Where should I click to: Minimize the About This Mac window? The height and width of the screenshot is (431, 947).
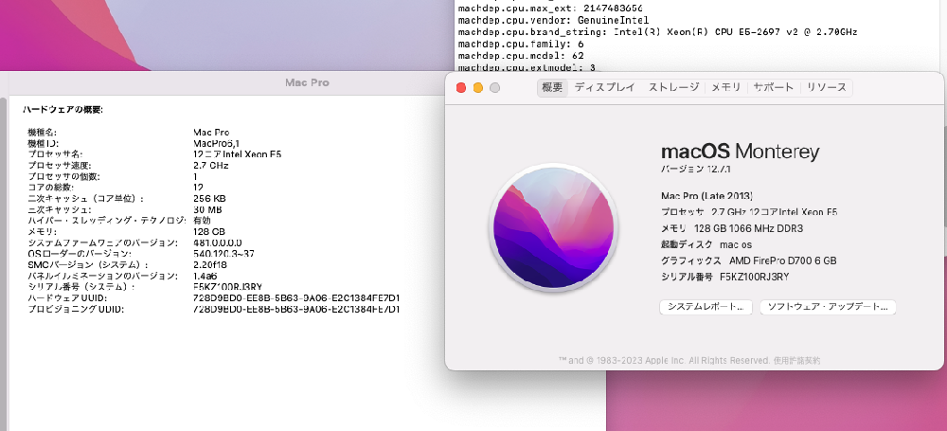tap(477, 88)
